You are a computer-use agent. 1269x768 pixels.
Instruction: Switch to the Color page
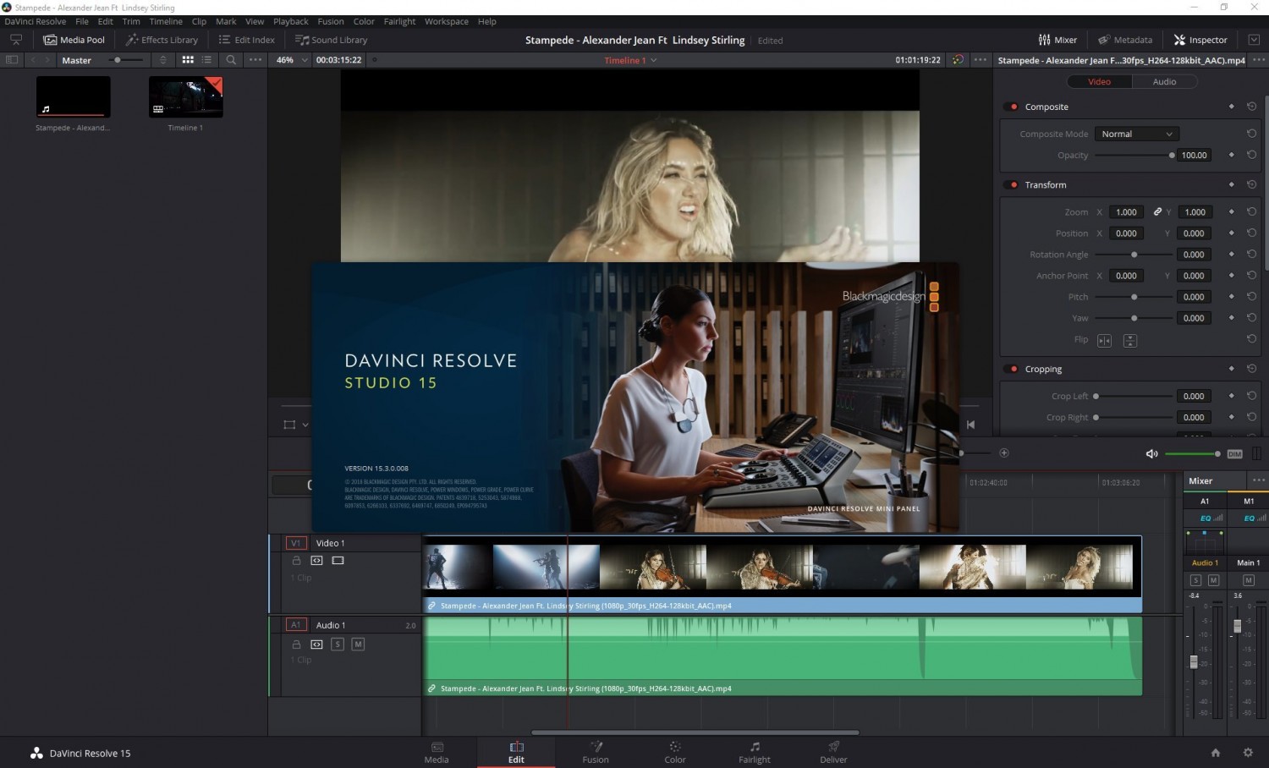(675, 752)
